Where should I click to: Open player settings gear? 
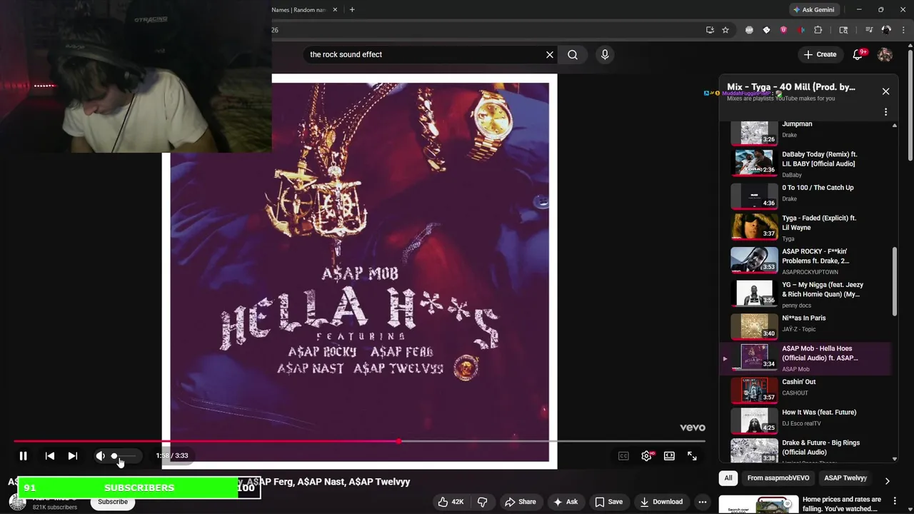pyautogui.click(x=646, y=456)
